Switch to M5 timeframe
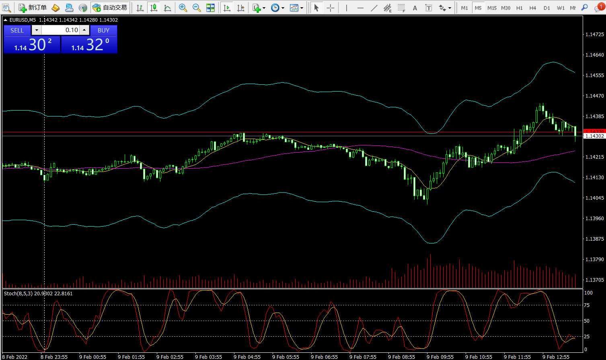This screenshot has height=360, width=606. coord(478,8)
